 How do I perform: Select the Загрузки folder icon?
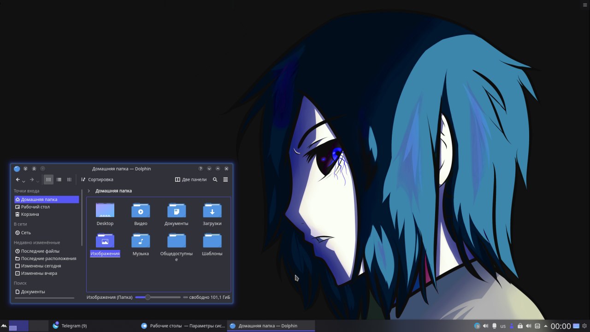coord(212,210)
